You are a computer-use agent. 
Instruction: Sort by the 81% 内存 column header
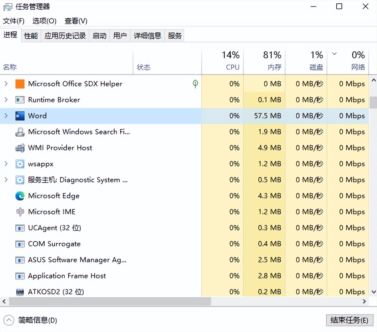(264, 62)
